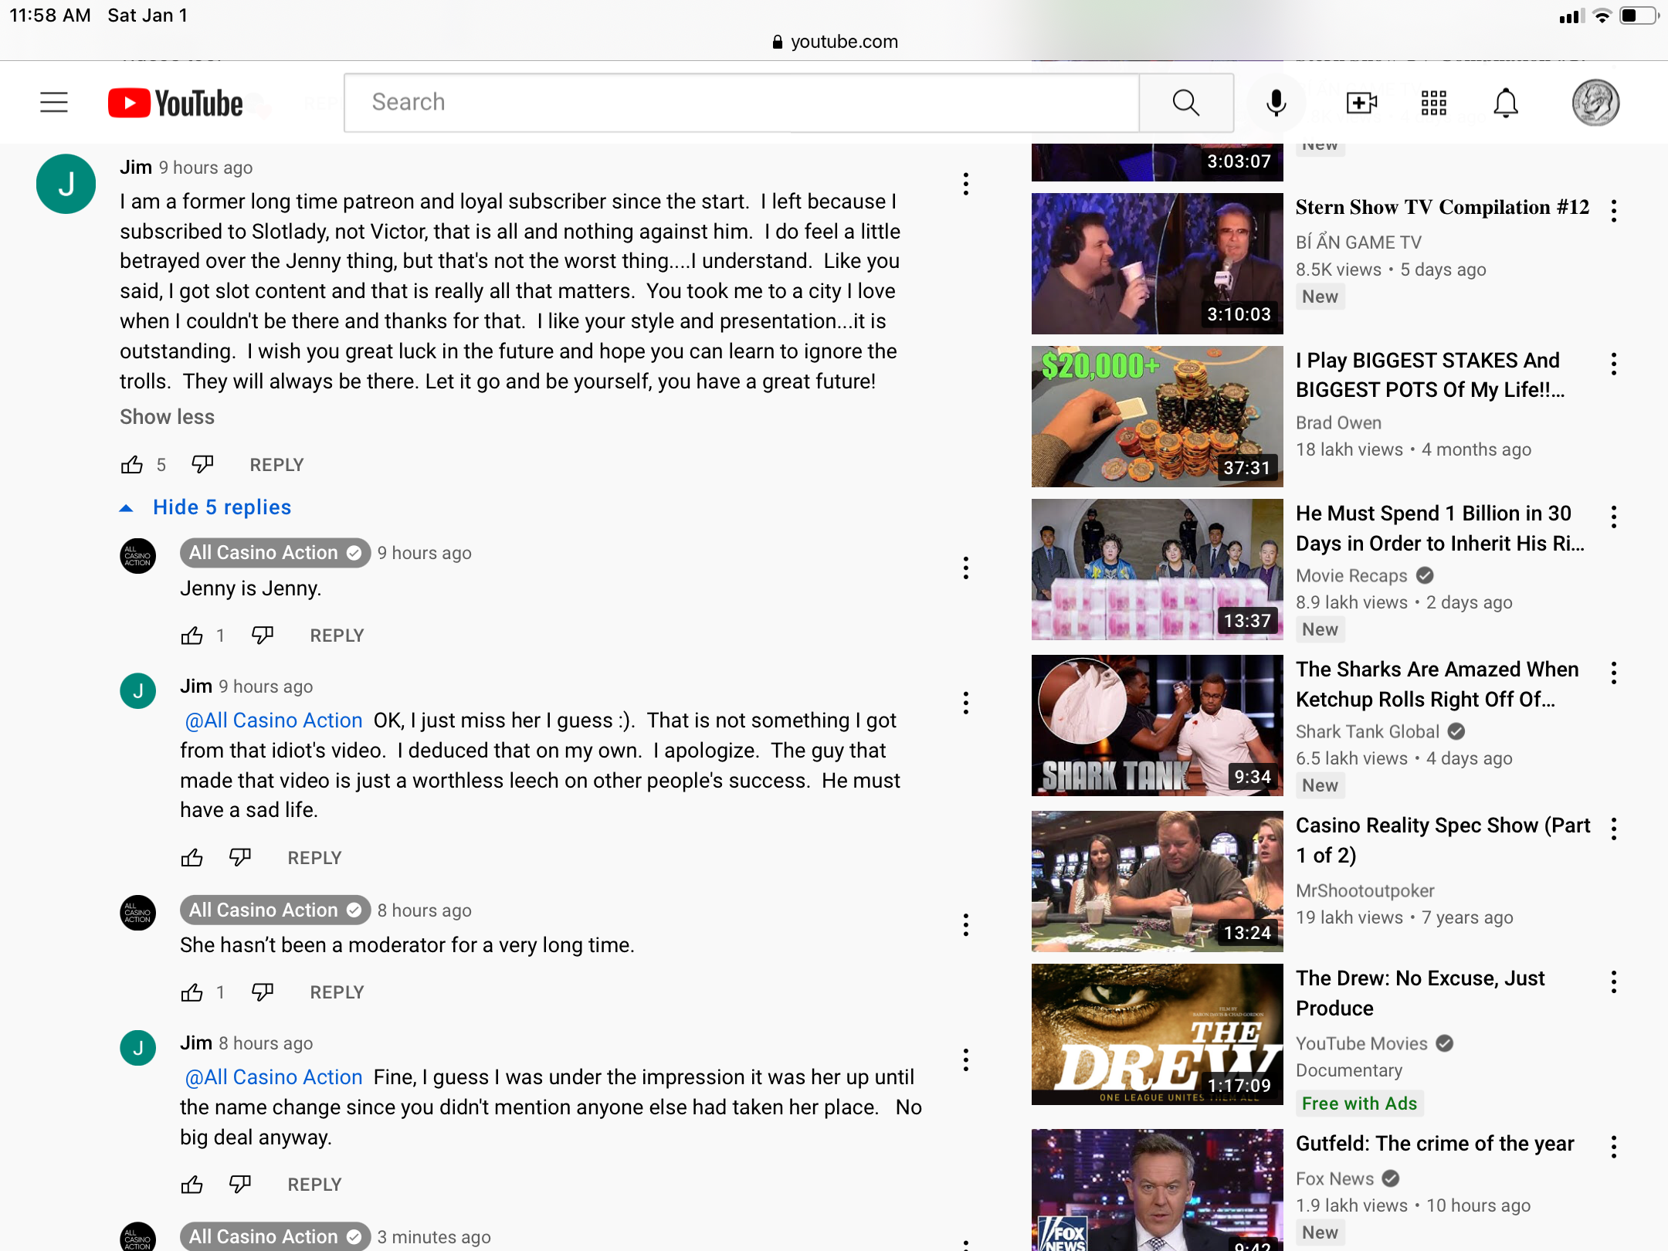
Task: Open @All Casino Action mention in 'Fine, I guess'
Action: pos(273,1077)
